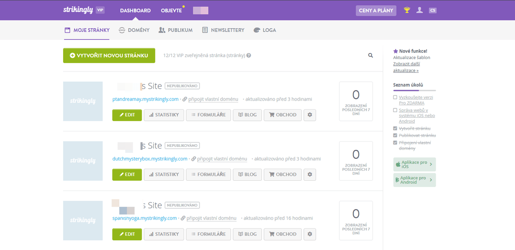This screenshot has width=515, height=250.
Task: Open the trophy rewards icon
Action: tap(407, 10)
